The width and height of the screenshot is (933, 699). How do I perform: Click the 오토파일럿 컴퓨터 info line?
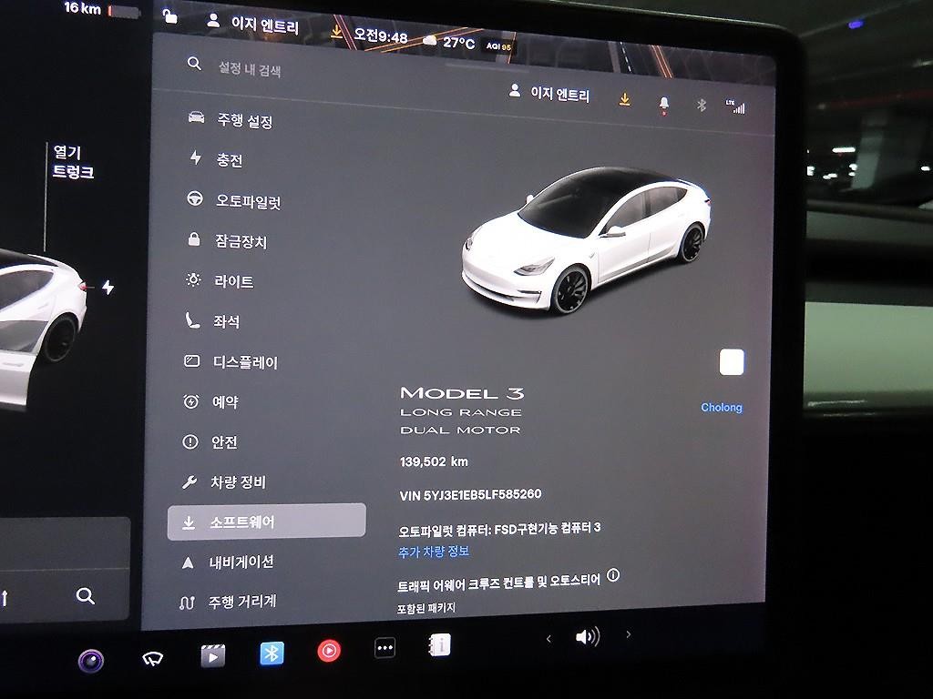click(500, 529)
